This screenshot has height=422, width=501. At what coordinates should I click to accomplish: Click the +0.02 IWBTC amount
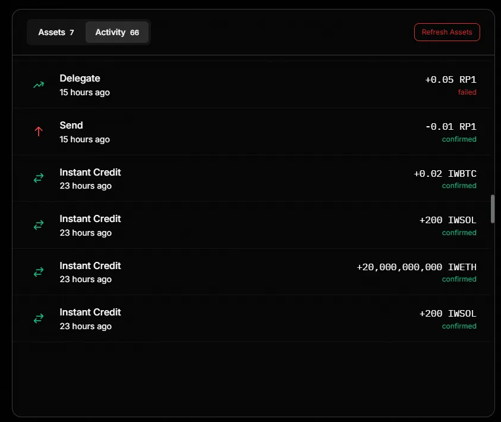(445, 174)
